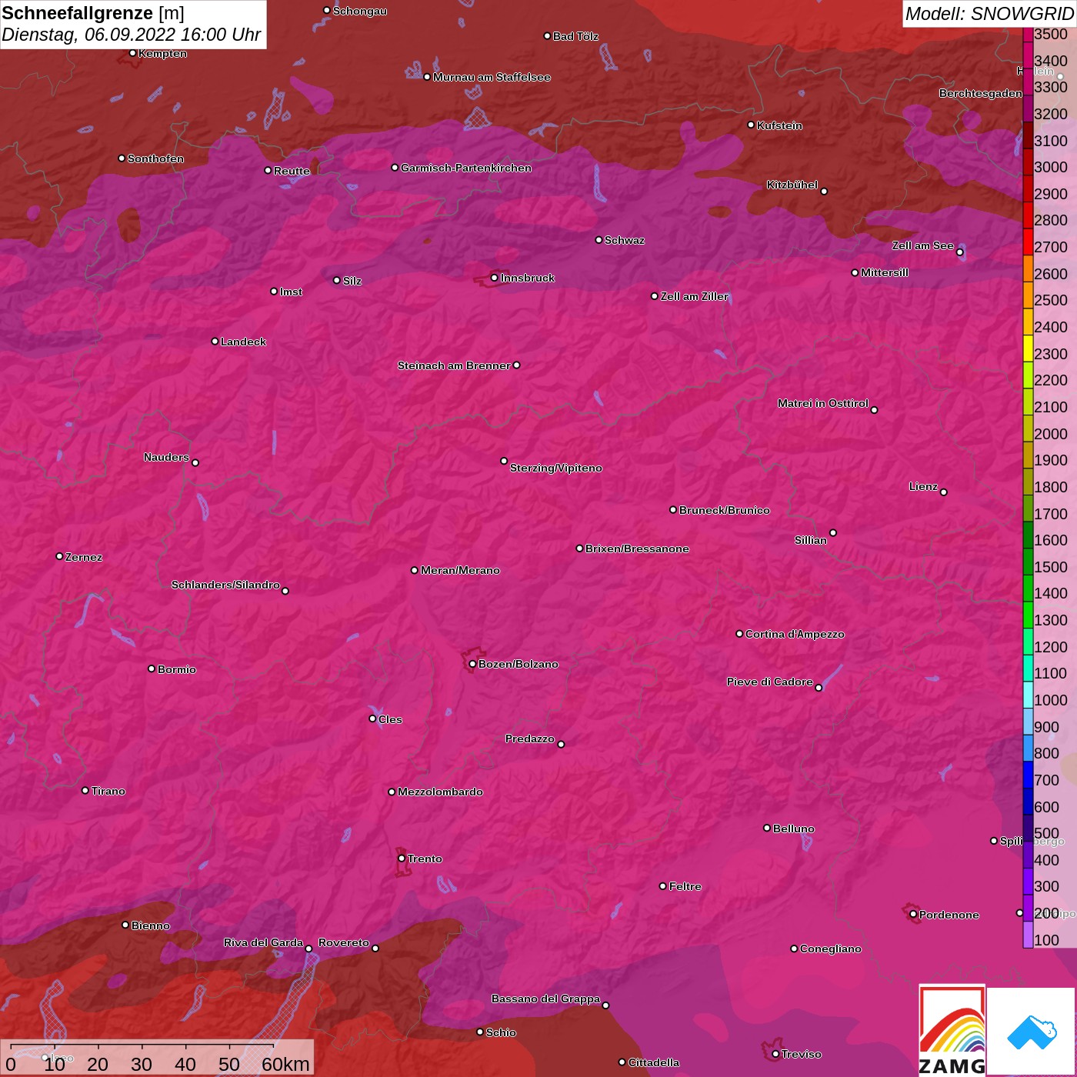The image size is (1077, 1077).
Task: Select the Bozen/Bolzano city marker
Action: pyautogui.click(x=472, y=664)
